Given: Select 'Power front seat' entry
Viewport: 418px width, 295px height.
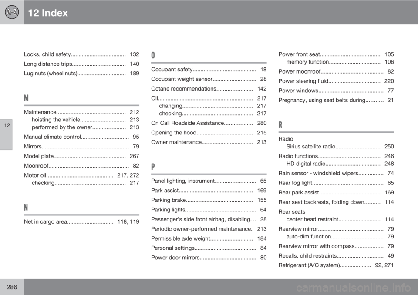Looking at the screenshot, I should pyautogui.click(x=336, y=54).
